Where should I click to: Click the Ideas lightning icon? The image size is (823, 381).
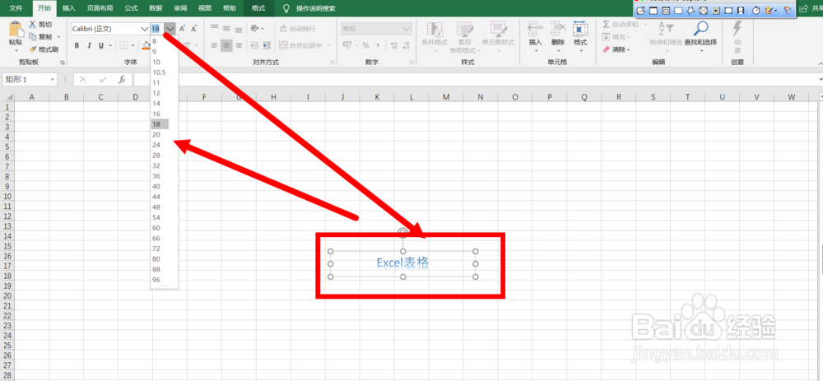[737, 30]
